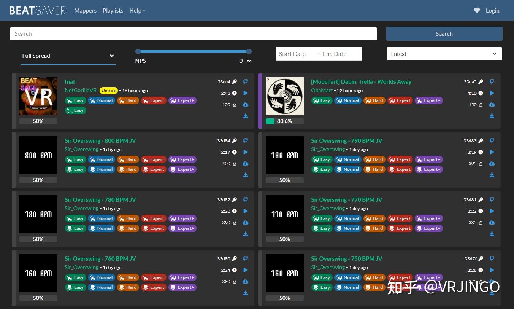Download zip of 800 BPM JV

coord(246,175)
